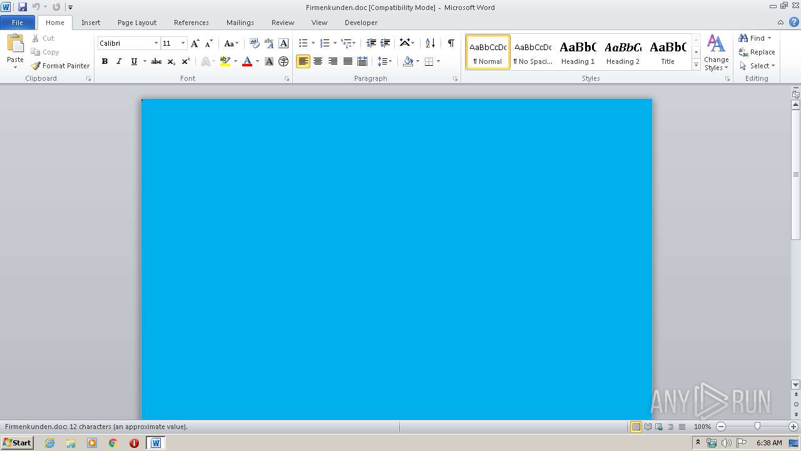Apply the red font color swatch
This screenshot has height=451, width=801.
(247, 61)
